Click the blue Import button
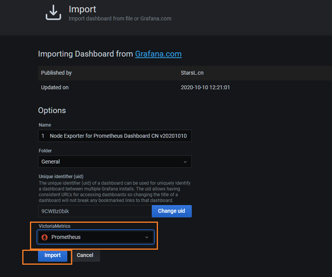The width and height of the screenshot is (332, 277). click(x=53, y=255)
